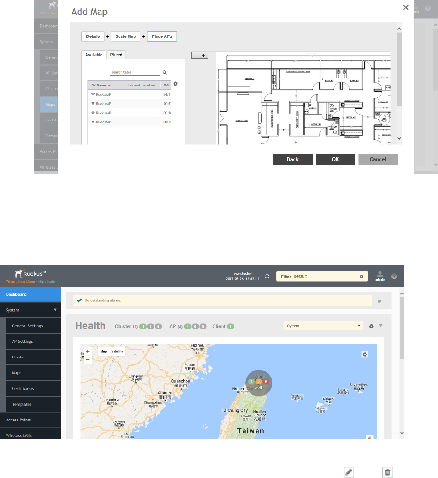Click AP green status badge 4
The height and width of the screenshot is (478, 438).
(187, 327)
